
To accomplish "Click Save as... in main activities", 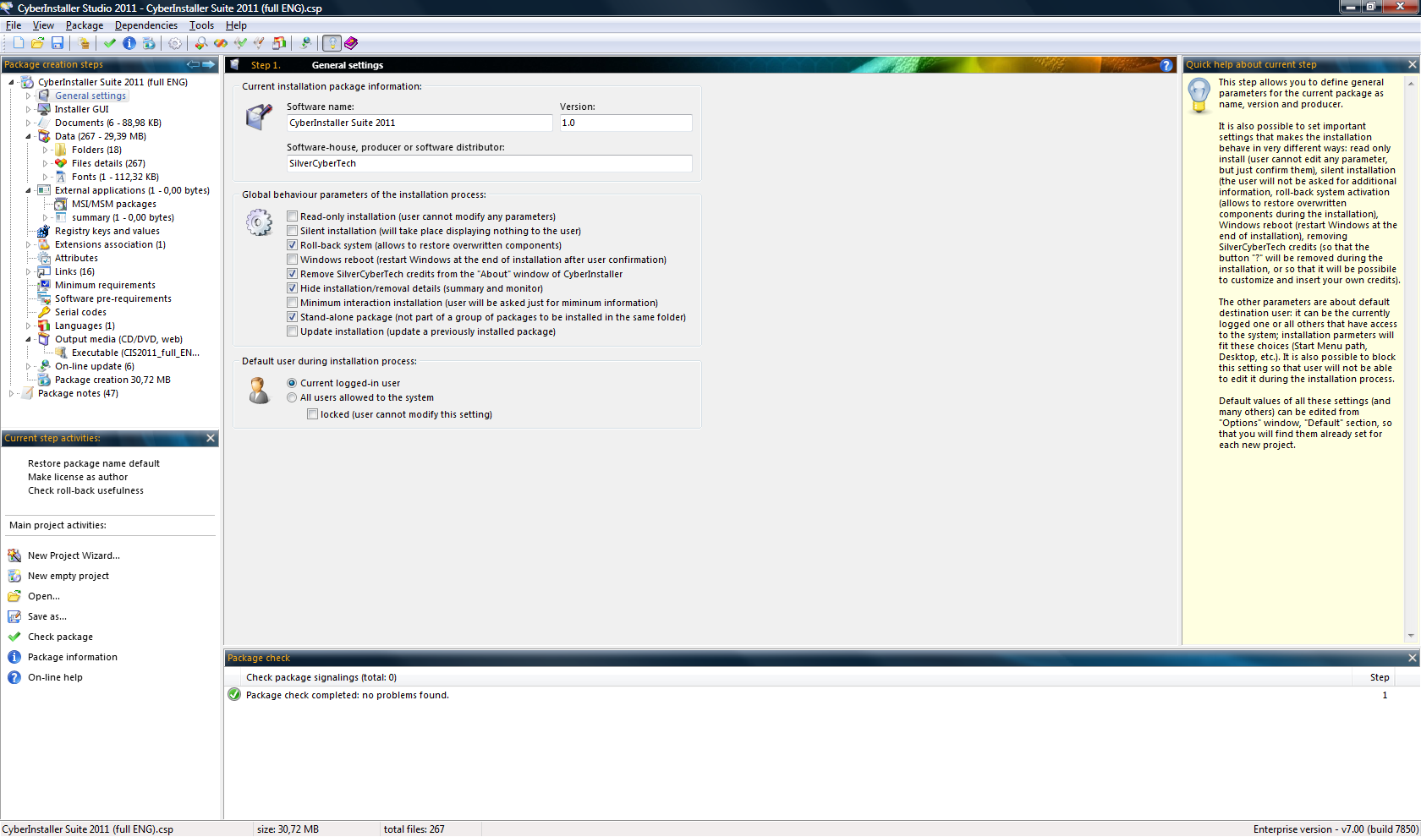I will tap(47, 616).
